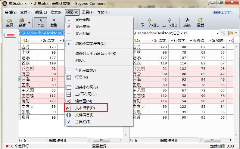Go to previous difference with 上一对比
The height and width of the screenshot is (149, 240).
coord(170,23)
